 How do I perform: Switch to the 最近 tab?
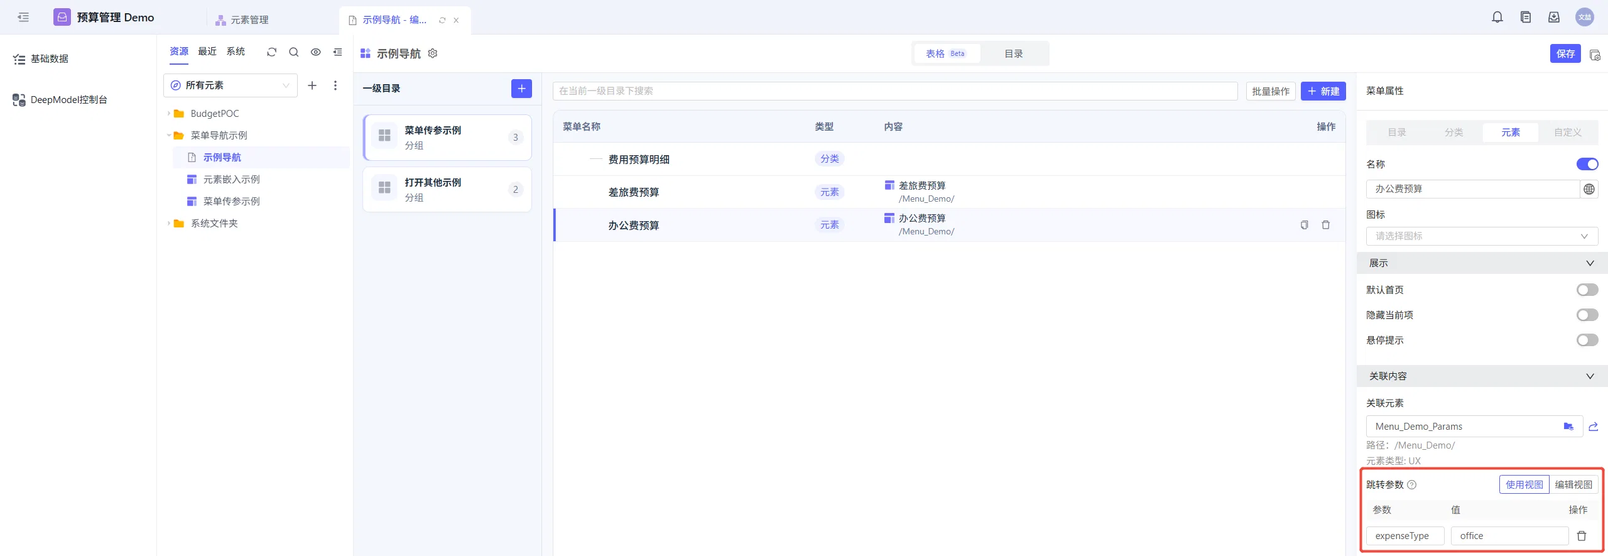tap(207, 52)
